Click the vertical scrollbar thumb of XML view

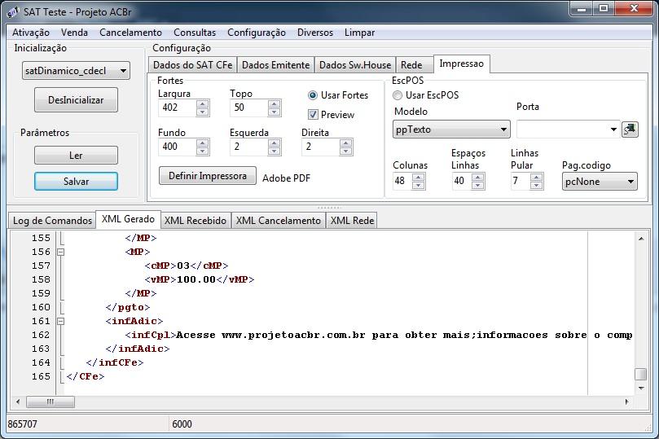coord(640,374)
